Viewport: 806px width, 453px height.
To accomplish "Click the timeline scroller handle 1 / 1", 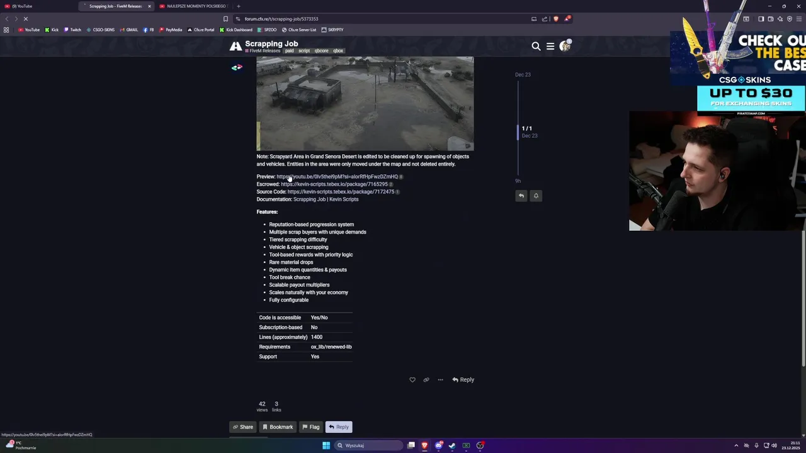I will [x=527, y=131].
